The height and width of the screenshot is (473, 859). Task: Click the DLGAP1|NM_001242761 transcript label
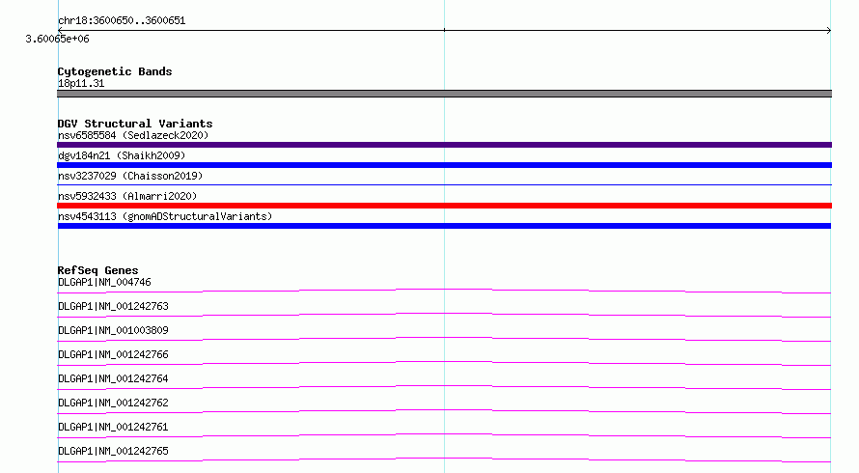pos(113,427)
